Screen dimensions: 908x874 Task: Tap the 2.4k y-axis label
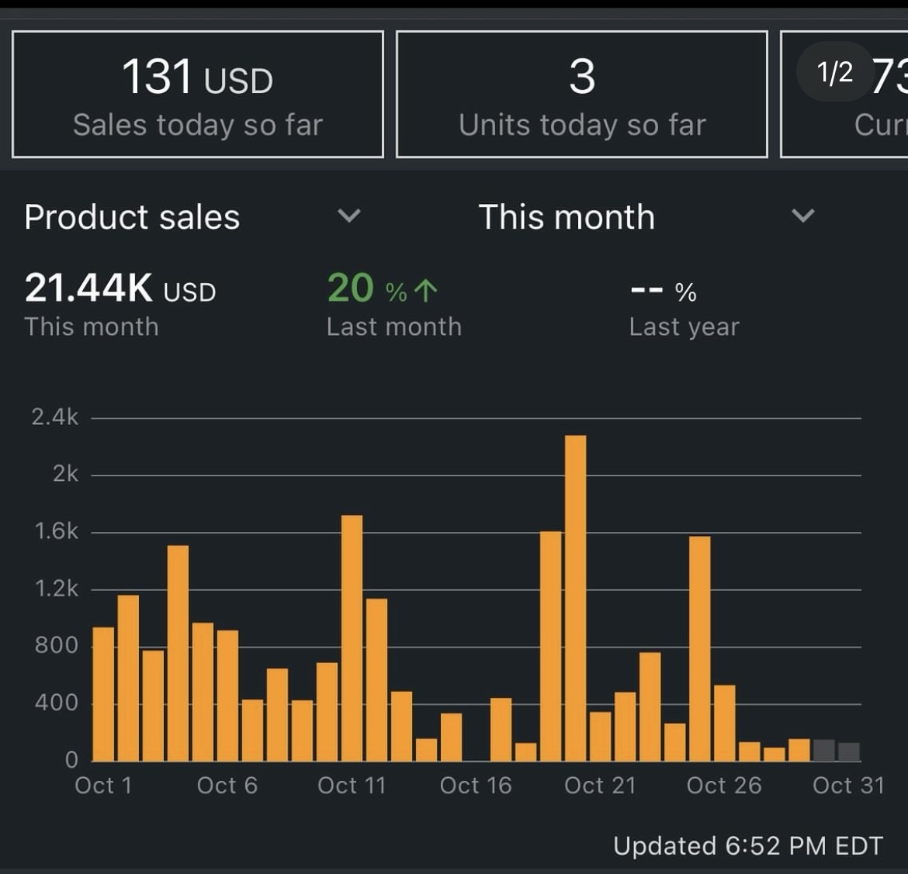pyautogui.click(x=54, y=417)
